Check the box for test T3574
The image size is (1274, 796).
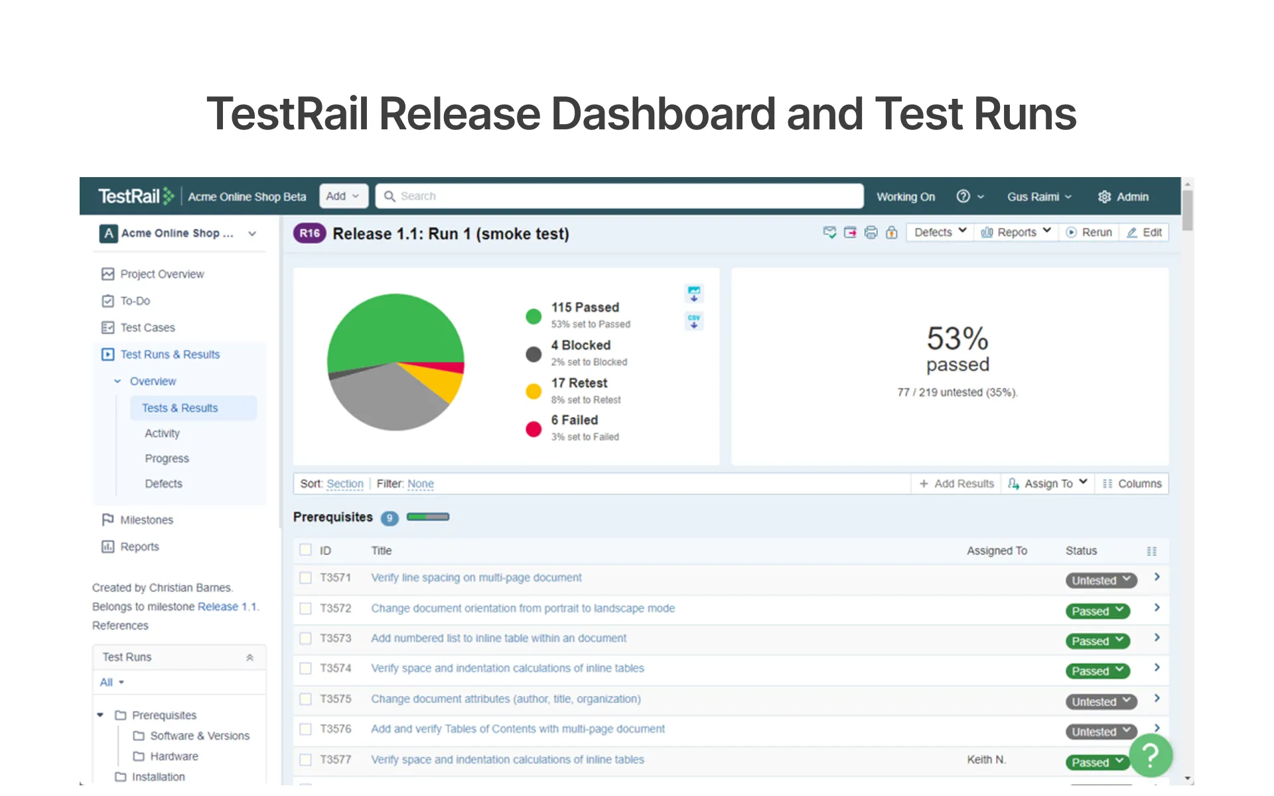coord(305,669)
